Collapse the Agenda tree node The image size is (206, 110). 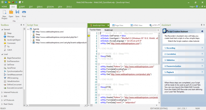[x=28, y=29]
